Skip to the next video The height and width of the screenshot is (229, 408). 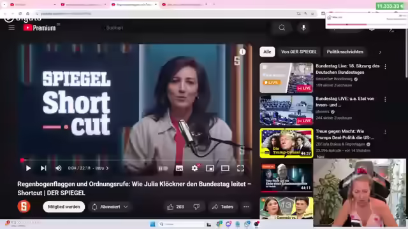point(43,168)
